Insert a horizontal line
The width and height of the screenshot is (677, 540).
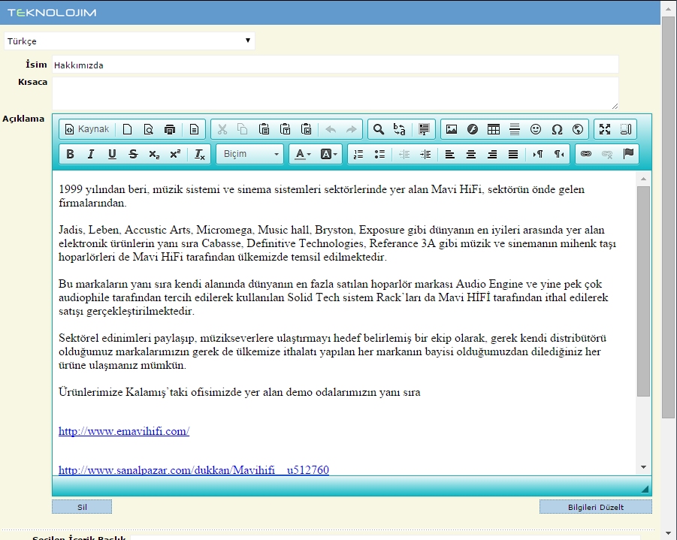pyautogui.click(x=515, y=129)
